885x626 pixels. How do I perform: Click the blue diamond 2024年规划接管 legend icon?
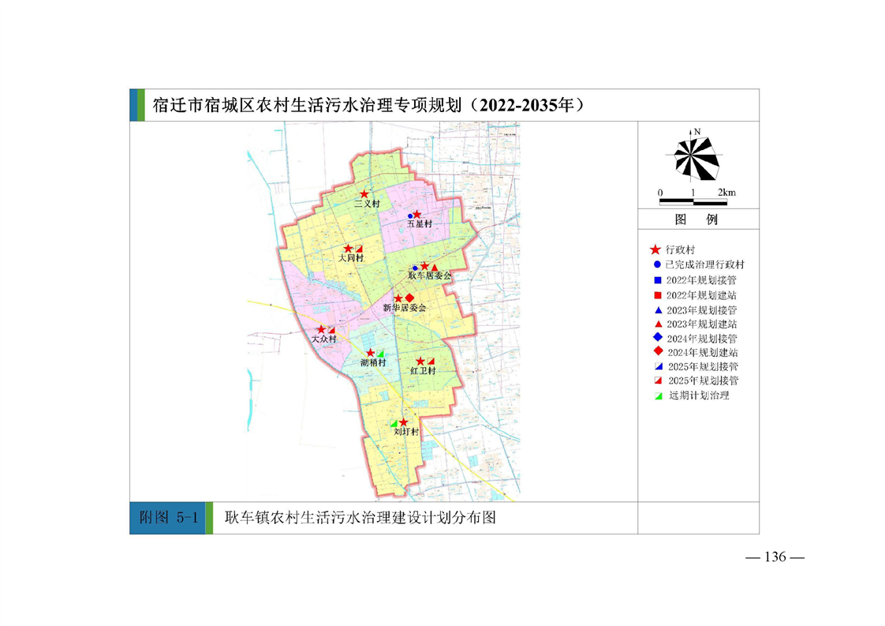pos(655,337)
